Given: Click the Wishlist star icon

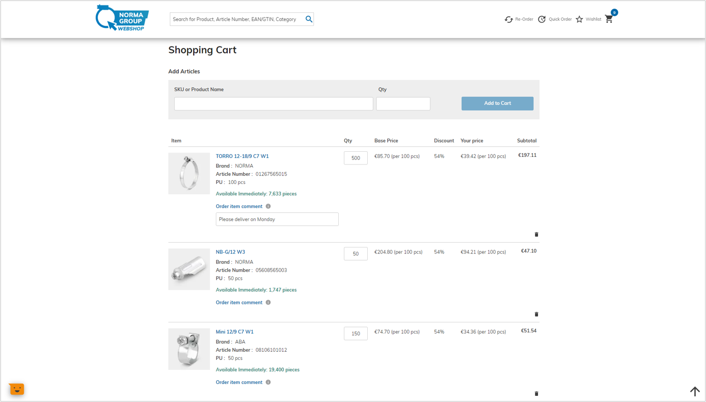Looking at the screenshot, I should [579, 19].
